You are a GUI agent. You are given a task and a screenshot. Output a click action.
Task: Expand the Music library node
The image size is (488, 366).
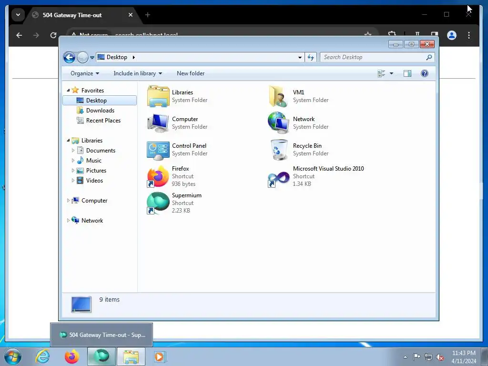point(73,160)
